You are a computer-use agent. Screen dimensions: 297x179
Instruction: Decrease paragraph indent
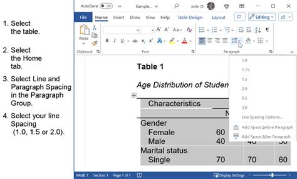(241, 30)
